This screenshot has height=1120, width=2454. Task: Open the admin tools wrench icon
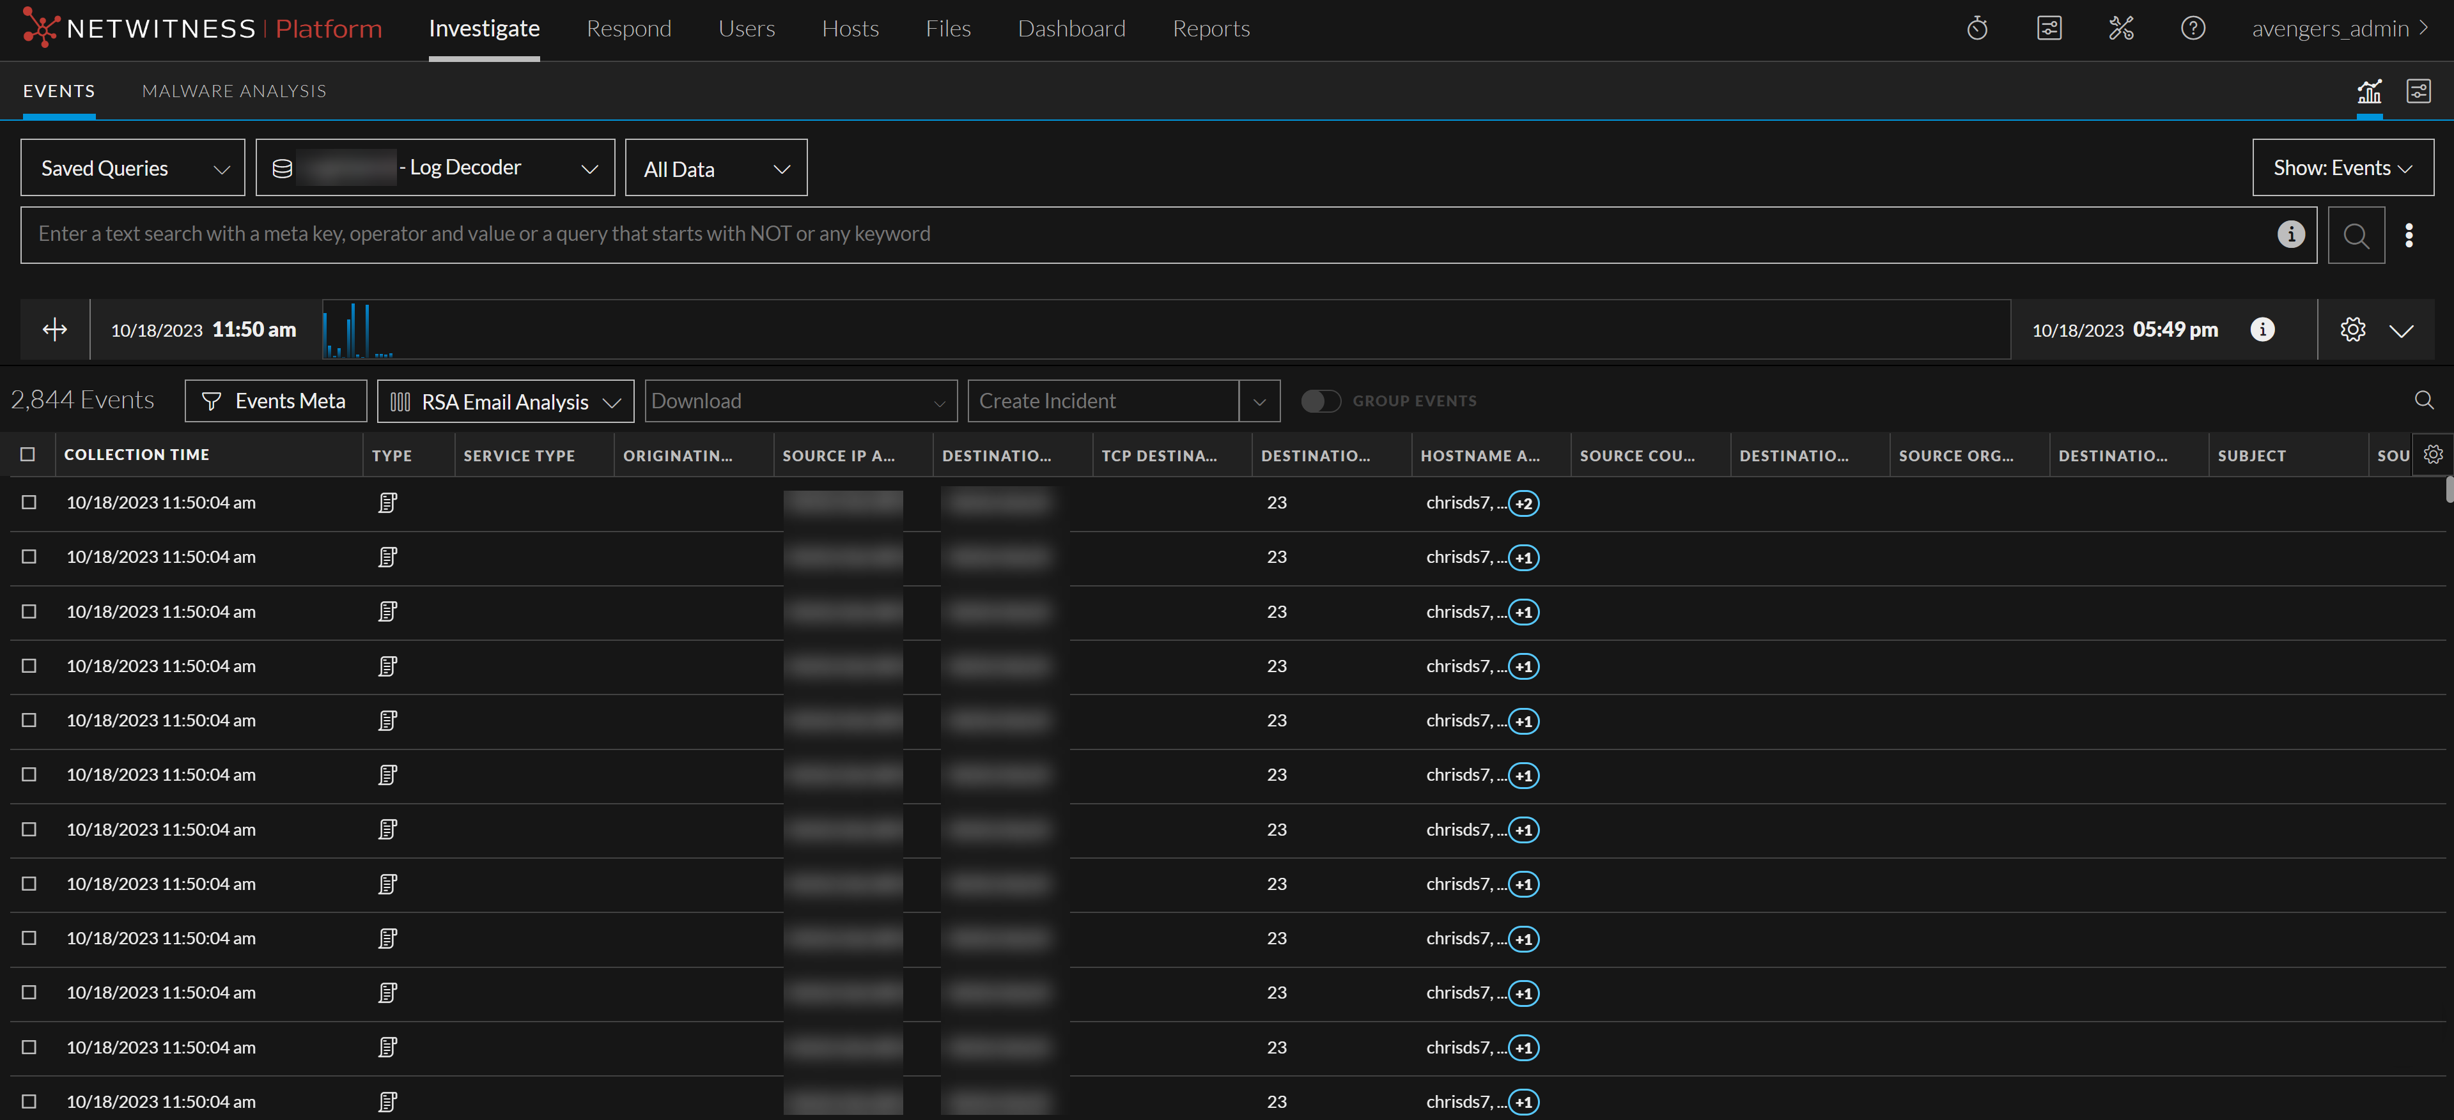(2120, 29)
